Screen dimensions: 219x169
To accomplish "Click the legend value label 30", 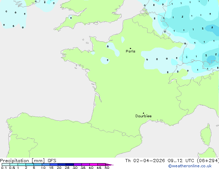I will point(75,168).
